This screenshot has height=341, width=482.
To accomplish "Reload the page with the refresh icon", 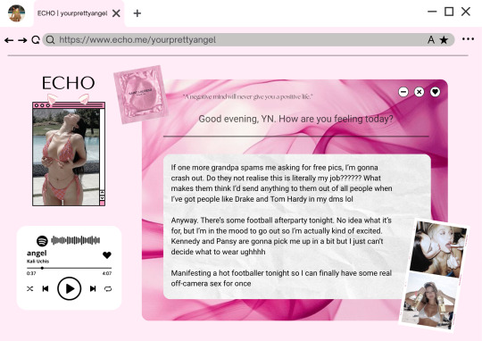I will (36, 40).
